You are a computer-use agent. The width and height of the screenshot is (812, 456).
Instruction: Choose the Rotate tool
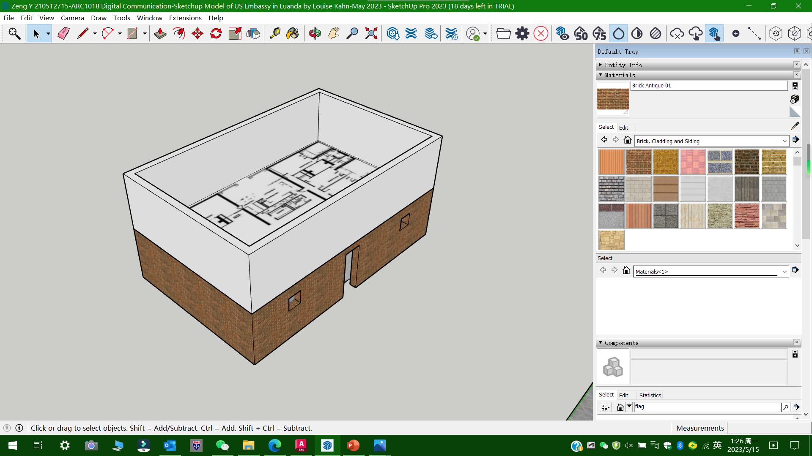tap(216, 33)
